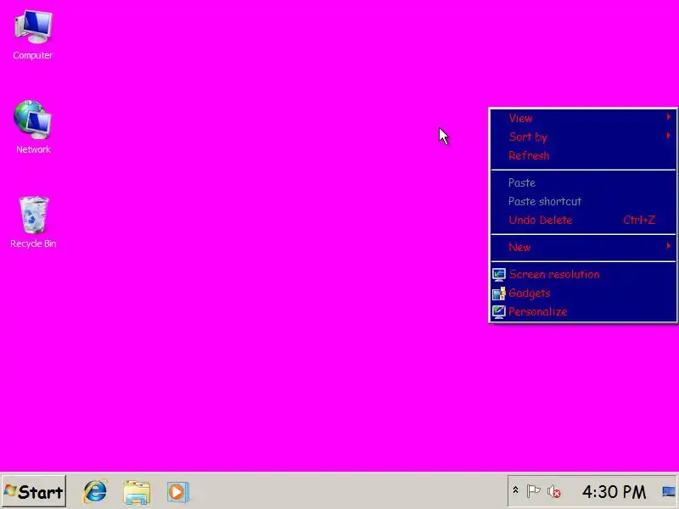679x509 pixels.
Task: Click the greyed Paste menu entry
Action: (x=583, y=182)
